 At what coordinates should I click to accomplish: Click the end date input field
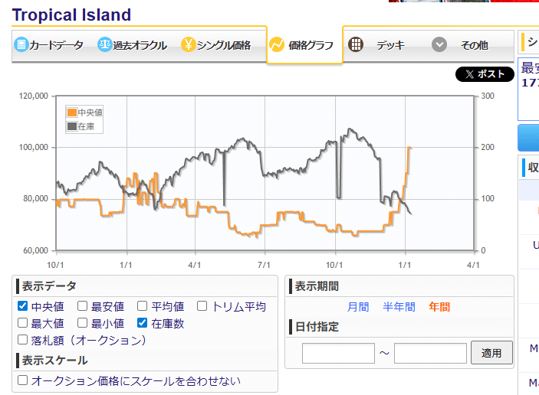(x=430, y=353)
